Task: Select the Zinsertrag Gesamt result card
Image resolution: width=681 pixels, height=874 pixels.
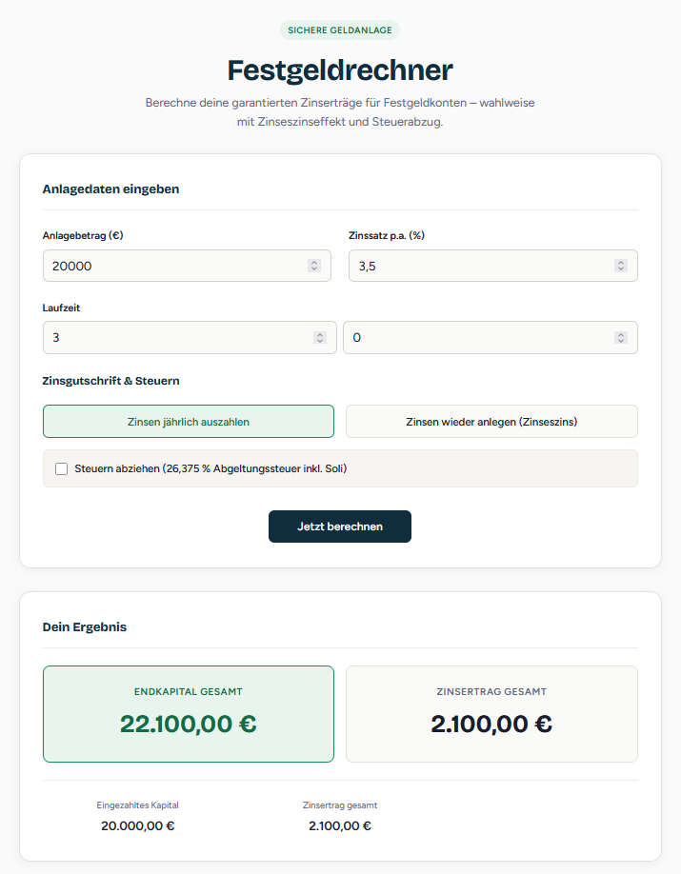Action: pyautogui.click(x=491, y=713)
